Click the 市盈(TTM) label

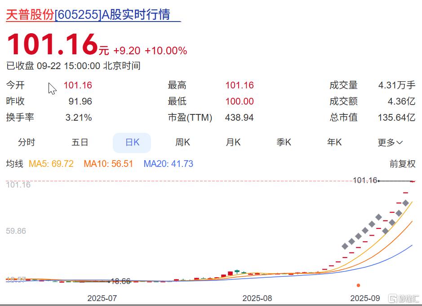pyautogui.click(x=190, y=118)
